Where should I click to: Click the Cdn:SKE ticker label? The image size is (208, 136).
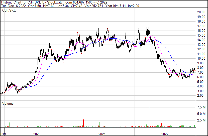[9, 11]
